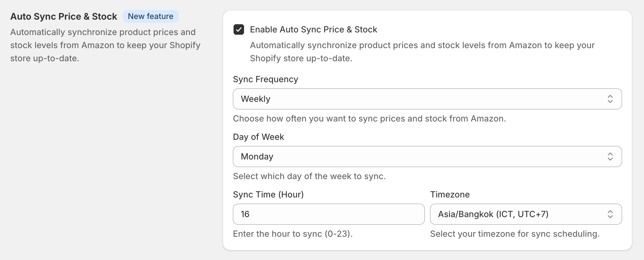Screen dimensions: 644x260
Task: Click the up-down chevron icon in Sync Frequency
Action: [610, 99]
